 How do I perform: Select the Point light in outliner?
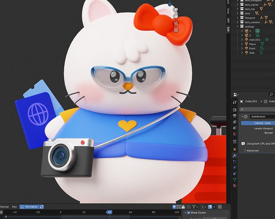tap(252, 49)
